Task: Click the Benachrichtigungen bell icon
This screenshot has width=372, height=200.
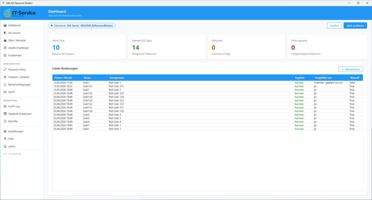Action: point(5,85)
